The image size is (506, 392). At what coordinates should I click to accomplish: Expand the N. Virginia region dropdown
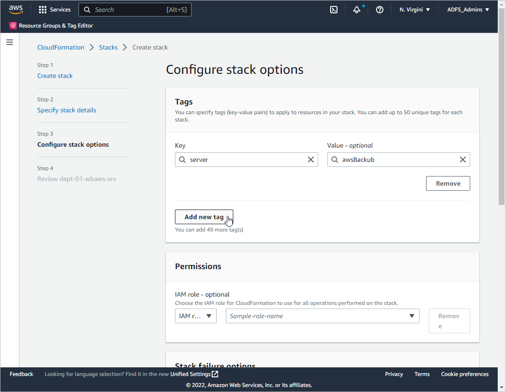coord(415,10)
